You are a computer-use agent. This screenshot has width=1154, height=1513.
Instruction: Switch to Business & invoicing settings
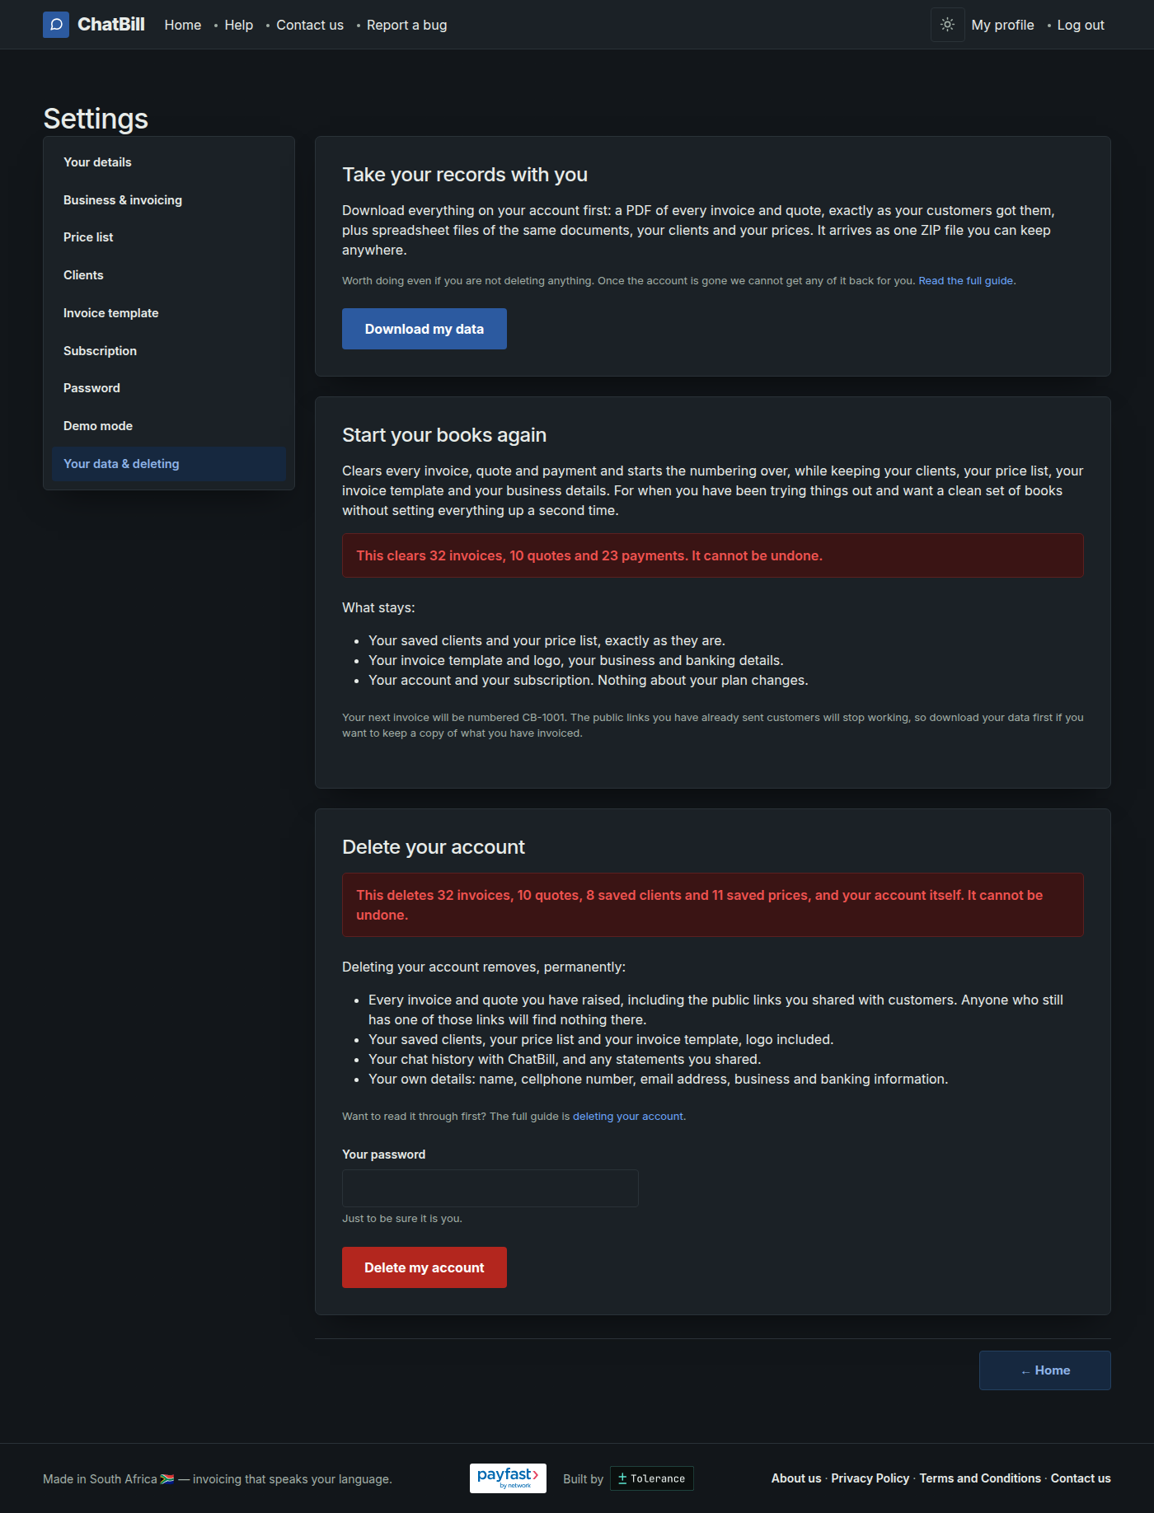(x=169, y=200)
